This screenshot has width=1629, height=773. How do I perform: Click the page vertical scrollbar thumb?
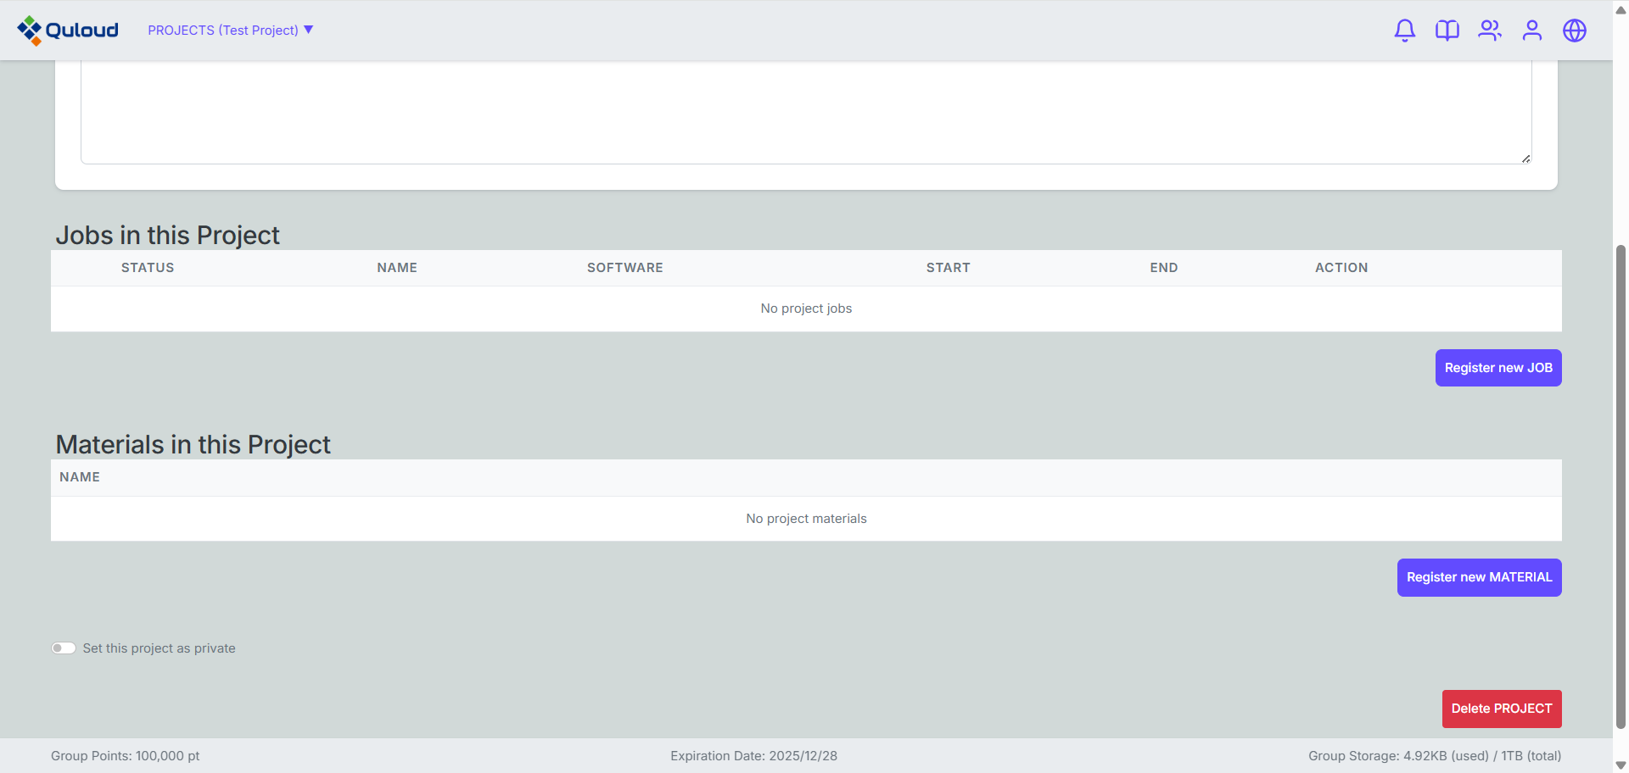(x=1621, y=483)
